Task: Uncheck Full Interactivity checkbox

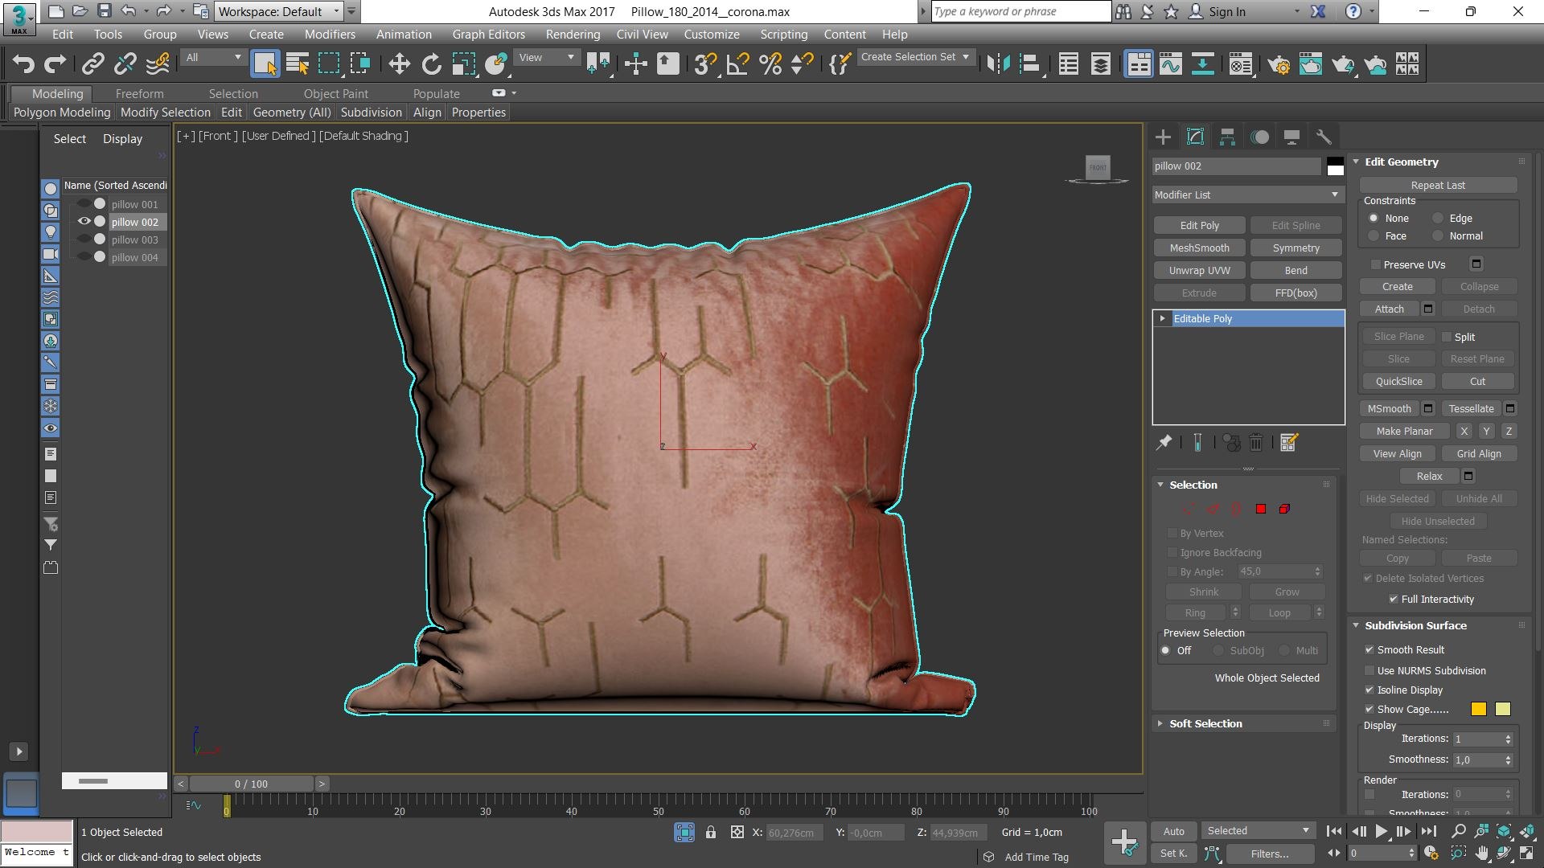Action: [x=1394, y=599]
